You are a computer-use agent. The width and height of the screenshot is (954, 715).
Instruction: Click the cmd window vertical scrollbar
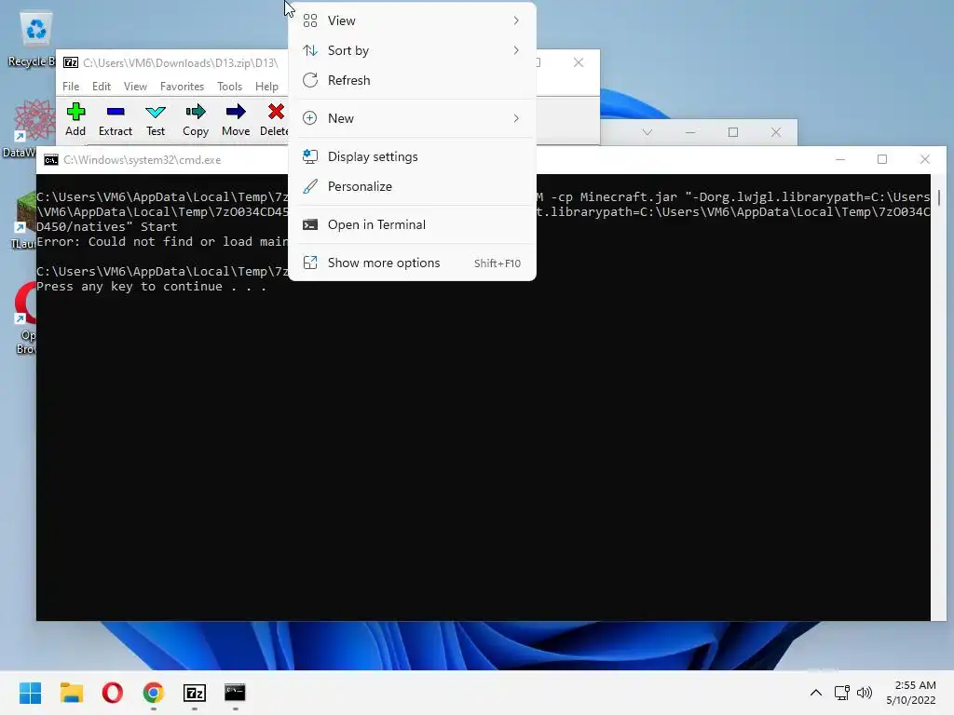click(x=939, y=397)
